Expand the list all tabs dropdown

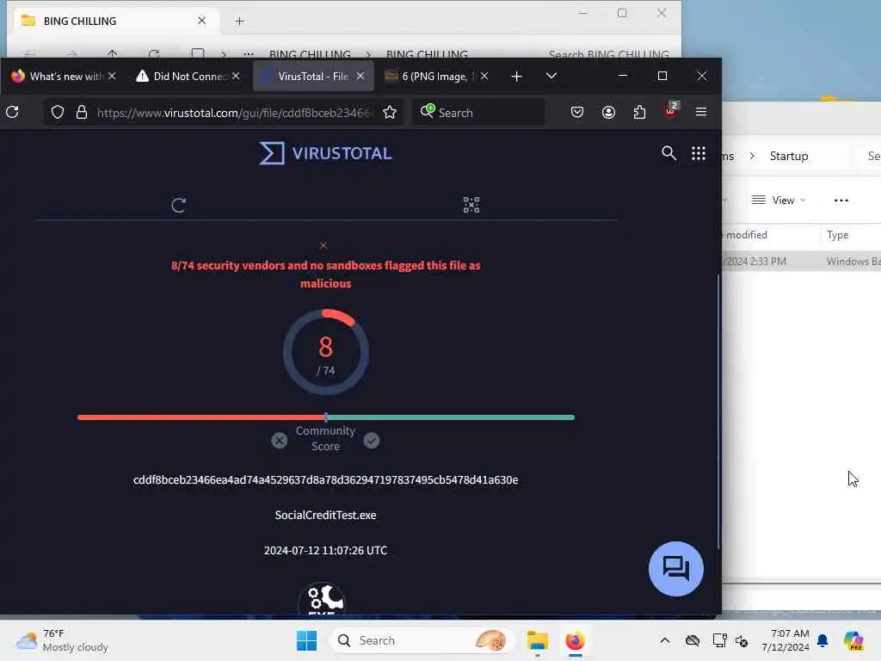(x=551, y=76)
